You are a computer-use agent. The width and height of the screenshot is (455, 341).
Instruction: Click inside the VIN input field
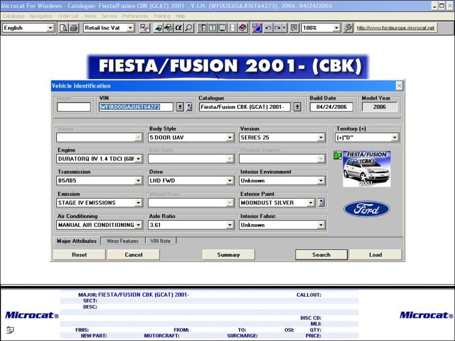[x=137, y=106]
